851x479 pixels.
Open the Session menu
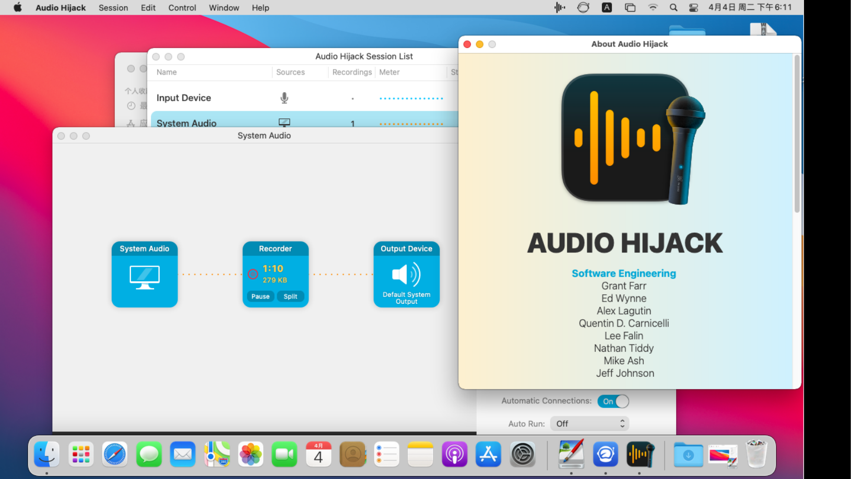[x=113, y=8]
